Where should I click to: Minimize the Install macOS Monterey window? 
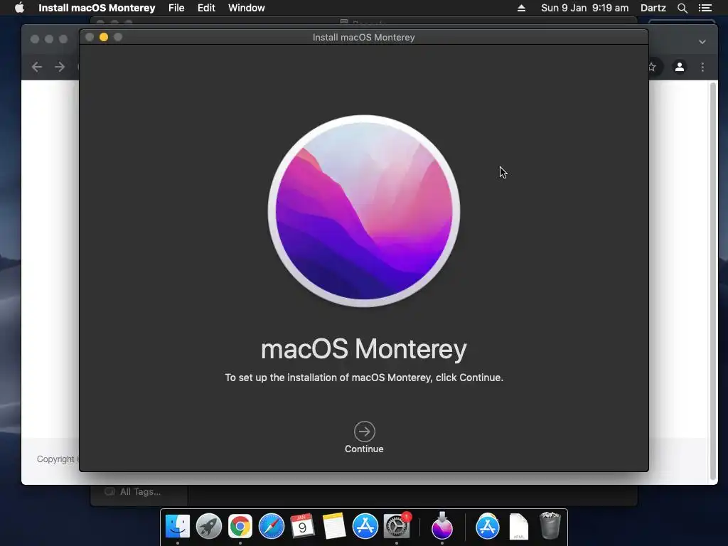104,37
